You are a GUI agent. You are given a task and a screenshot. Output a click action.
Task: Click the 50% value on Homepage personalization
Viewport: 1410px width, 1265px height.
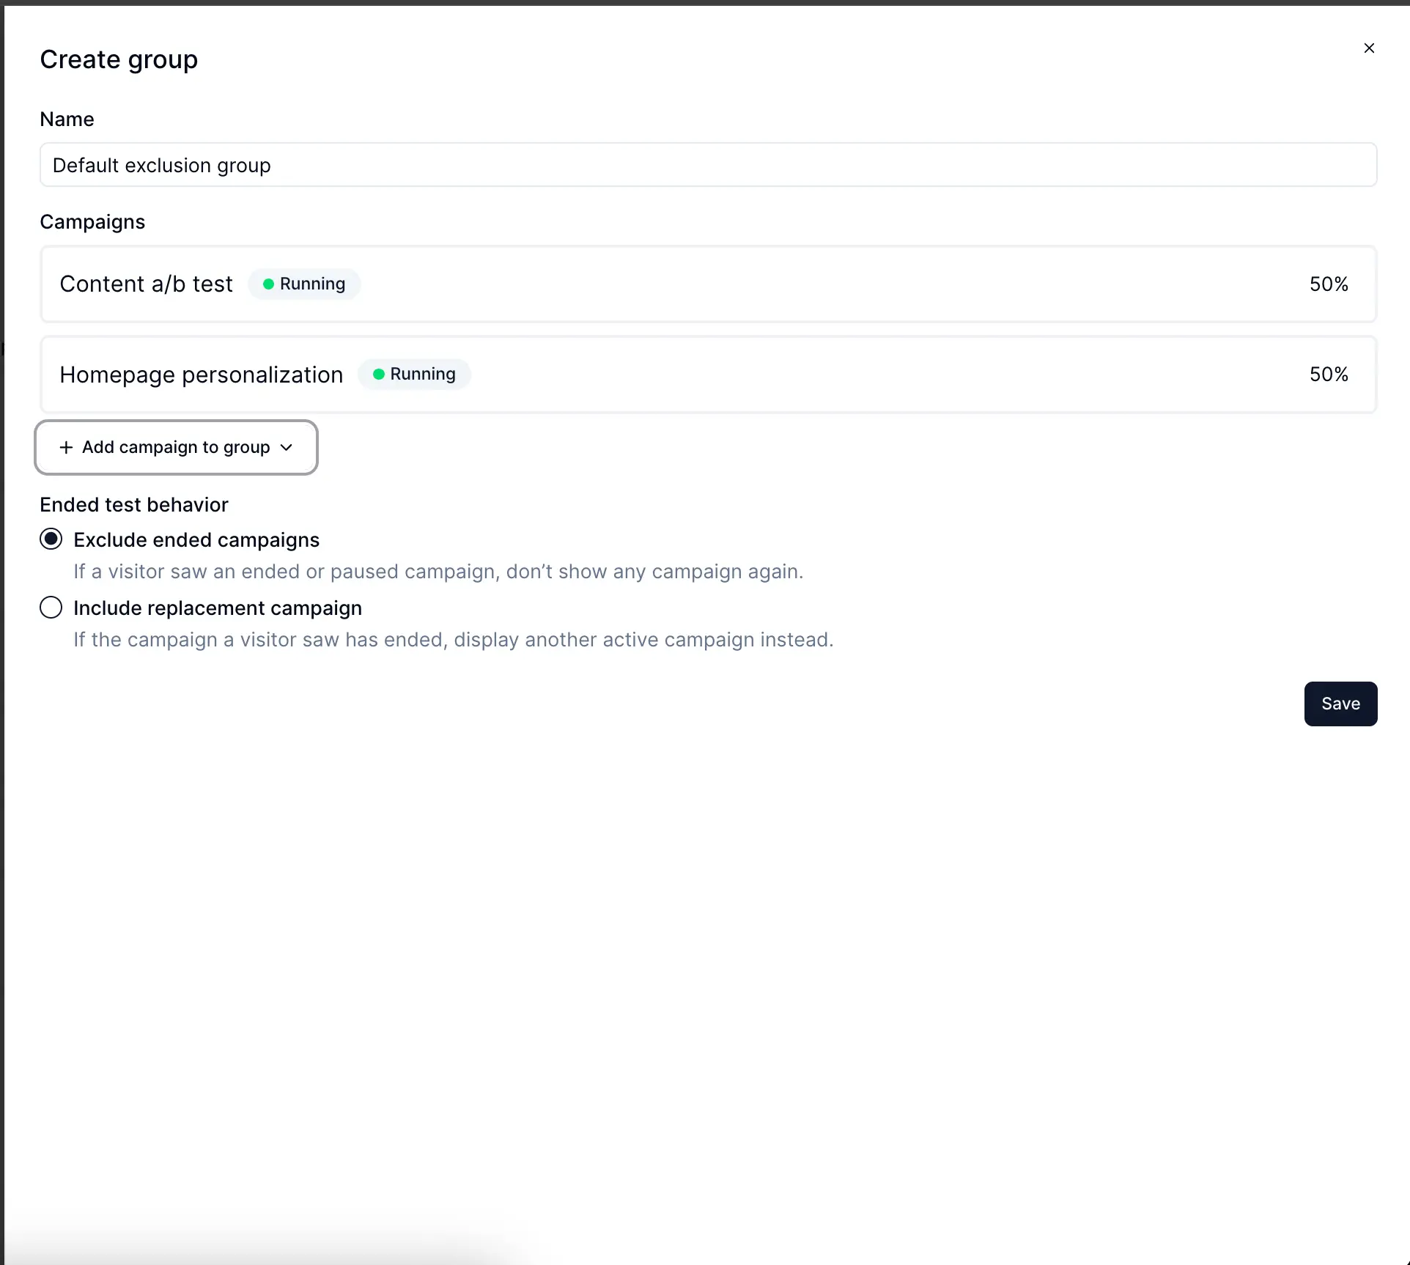tap(1328, 374)
